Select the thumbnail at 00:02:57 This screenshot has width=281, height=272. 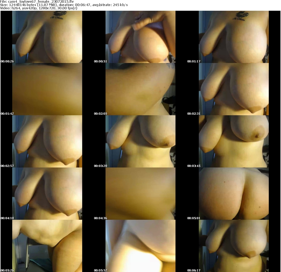tap(47, 141)
